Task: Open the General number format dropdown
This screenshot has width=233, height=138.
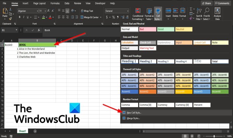Action: click(128, 11)
